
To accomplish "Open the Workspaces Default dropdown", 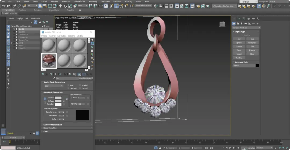I will [x=278, y=2].
